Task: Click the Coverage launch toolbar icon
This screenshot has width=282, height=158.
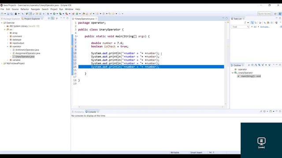Action: click(60, 14)
